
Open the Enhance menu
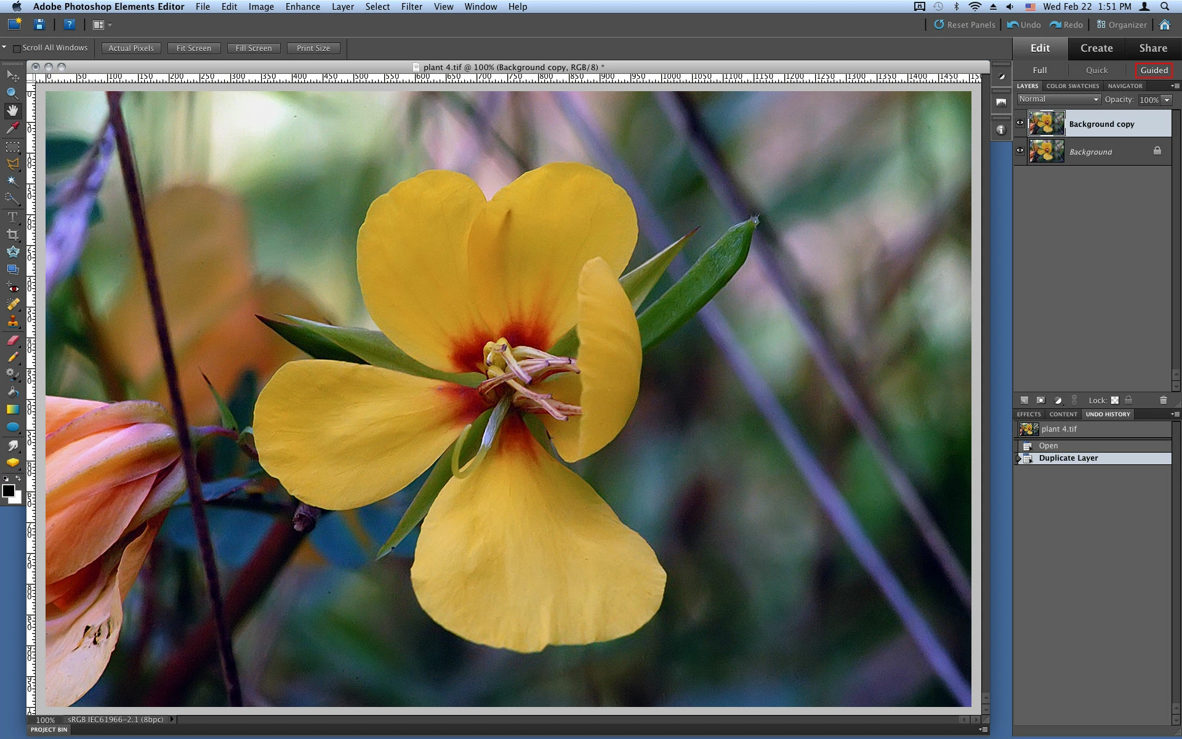click(302, 7)
